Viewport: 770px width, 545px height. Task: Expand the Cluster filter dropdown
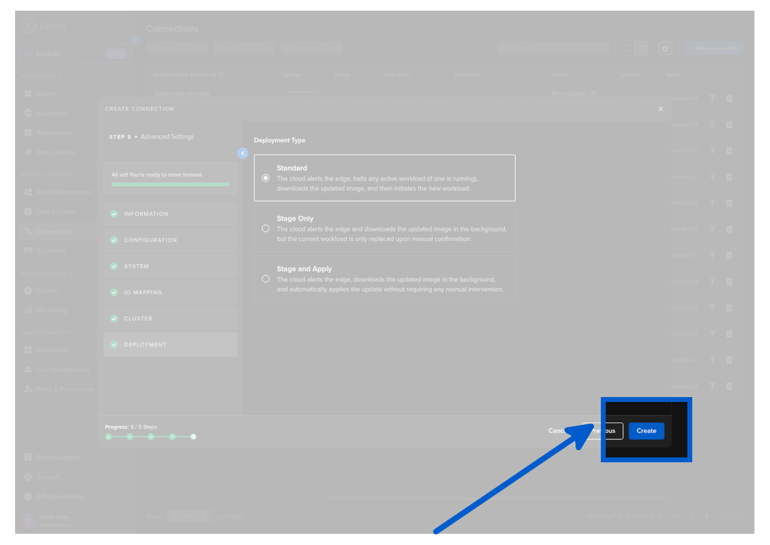point(176,48)
